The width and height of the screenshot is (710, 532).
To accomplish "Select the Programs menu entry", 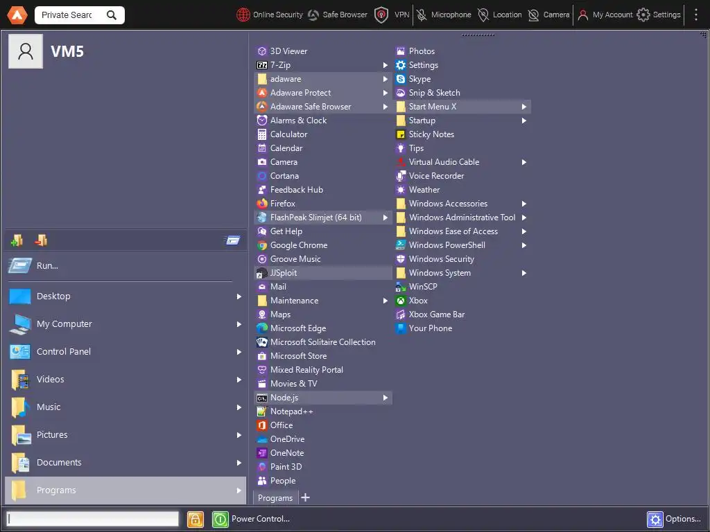I will click(x=125, y=490).
